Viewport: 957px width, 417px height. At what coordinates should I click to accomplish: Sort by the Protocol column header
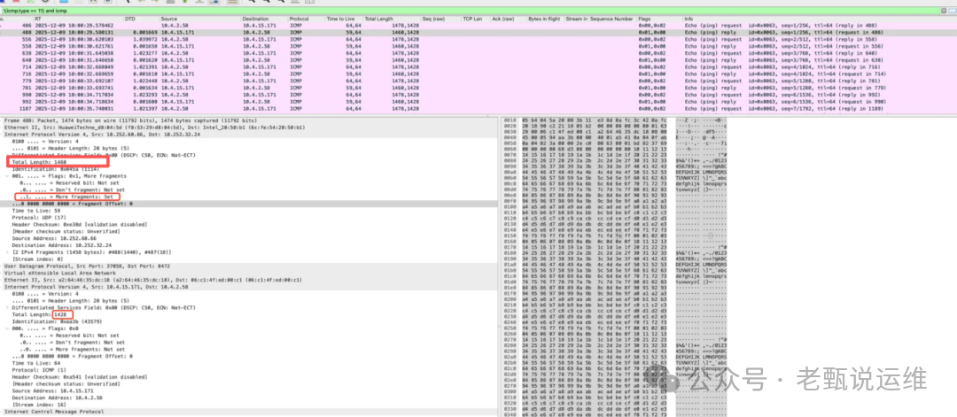coord(307,19)
